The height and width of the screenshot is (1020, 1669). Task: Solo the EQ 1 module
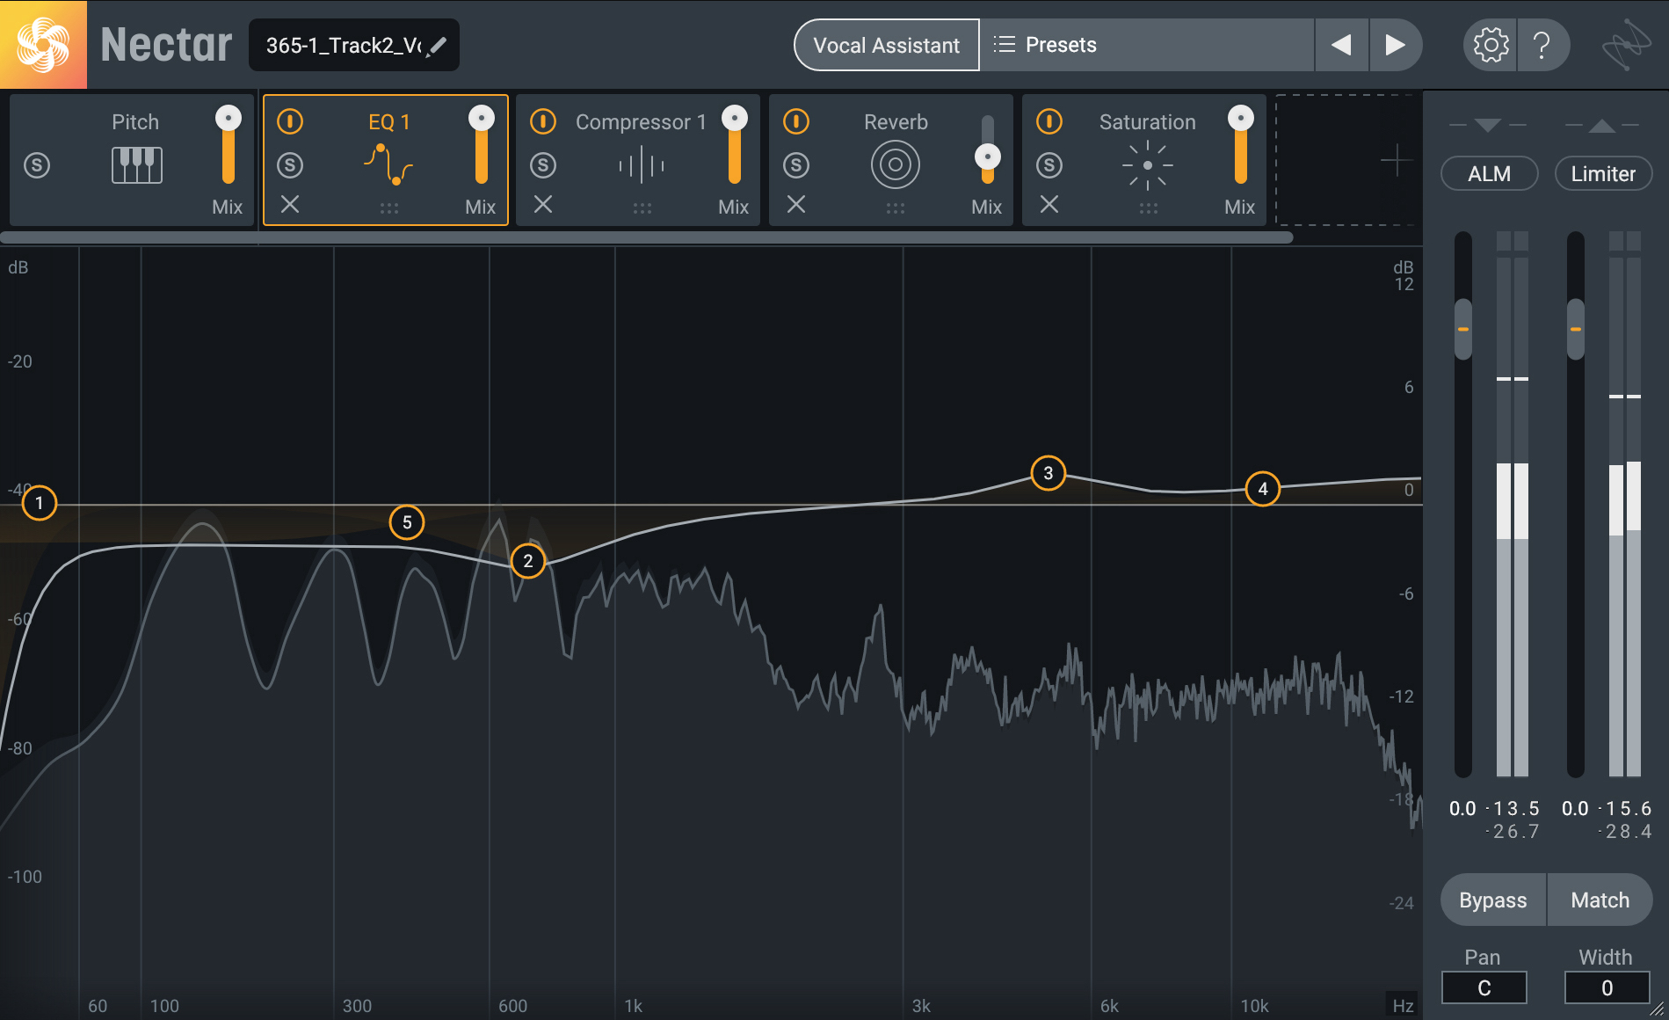tap(290, 165)
